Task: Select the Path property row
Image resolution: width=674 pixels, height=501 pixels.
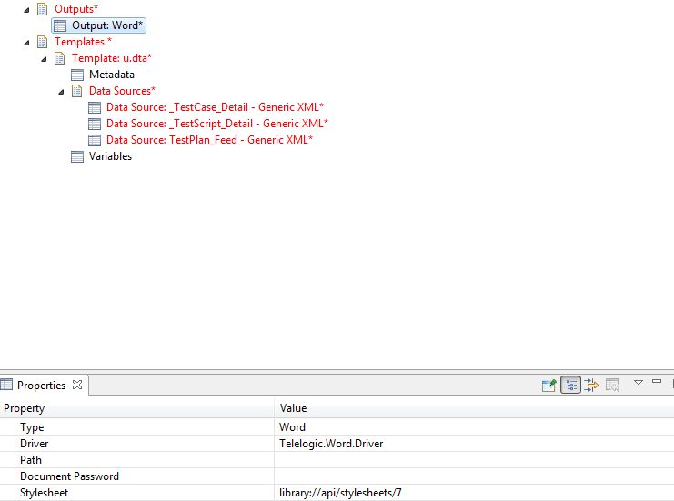Action: tap(337, 460)
